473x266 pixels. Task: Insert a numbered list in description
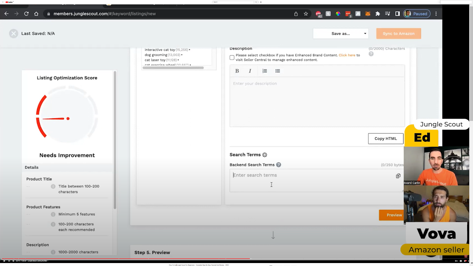click(x=265, y=71)
